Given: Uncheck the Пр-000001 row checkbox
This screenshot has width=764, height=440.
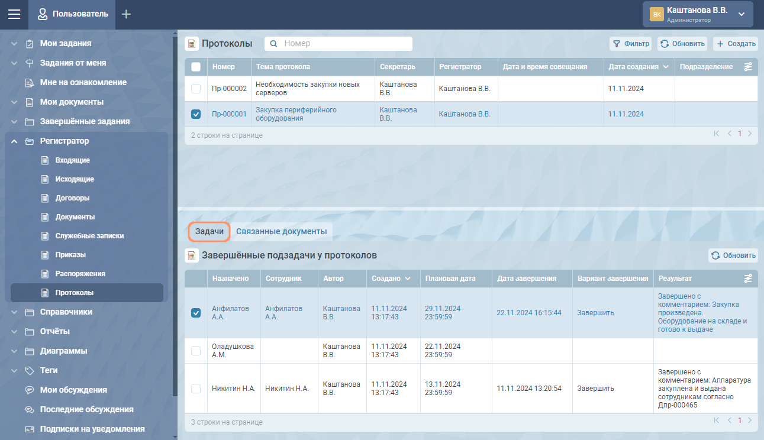Looking at the screenshot, I should point(196,114).
